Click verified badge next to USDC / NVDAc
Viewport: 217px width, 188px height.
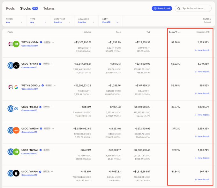[x=41, y=150]
